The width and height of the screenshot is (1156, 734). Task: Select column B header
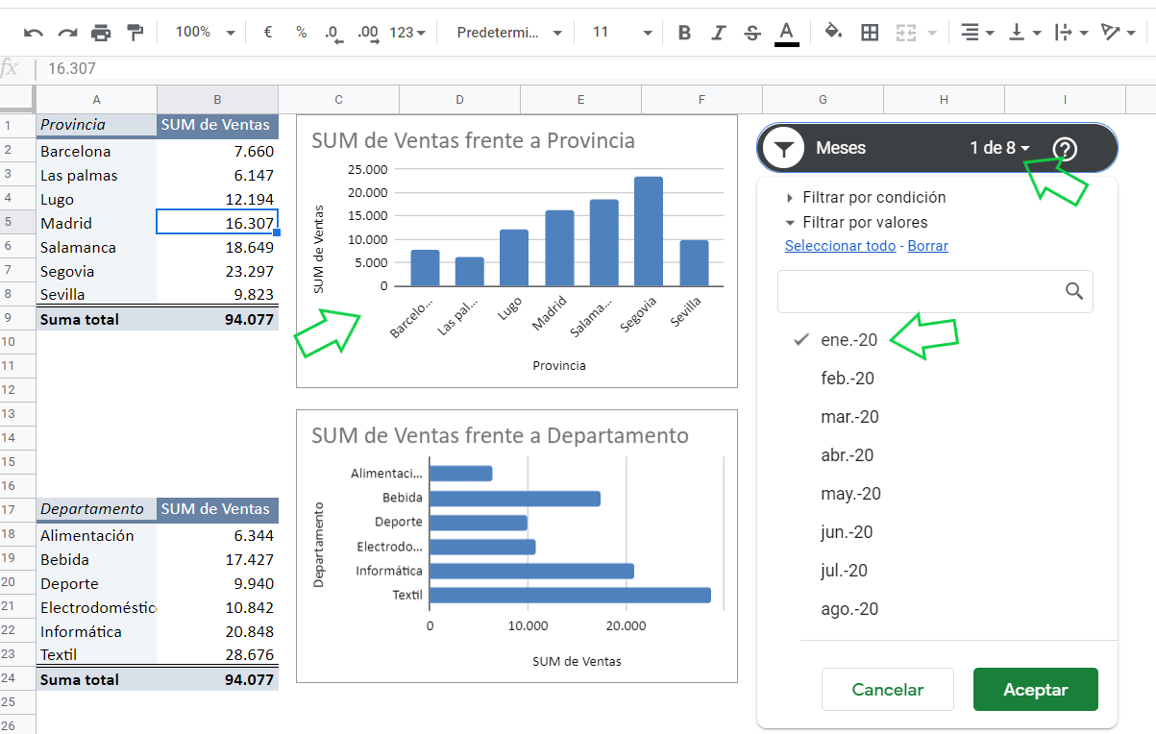tap(217, 100)
